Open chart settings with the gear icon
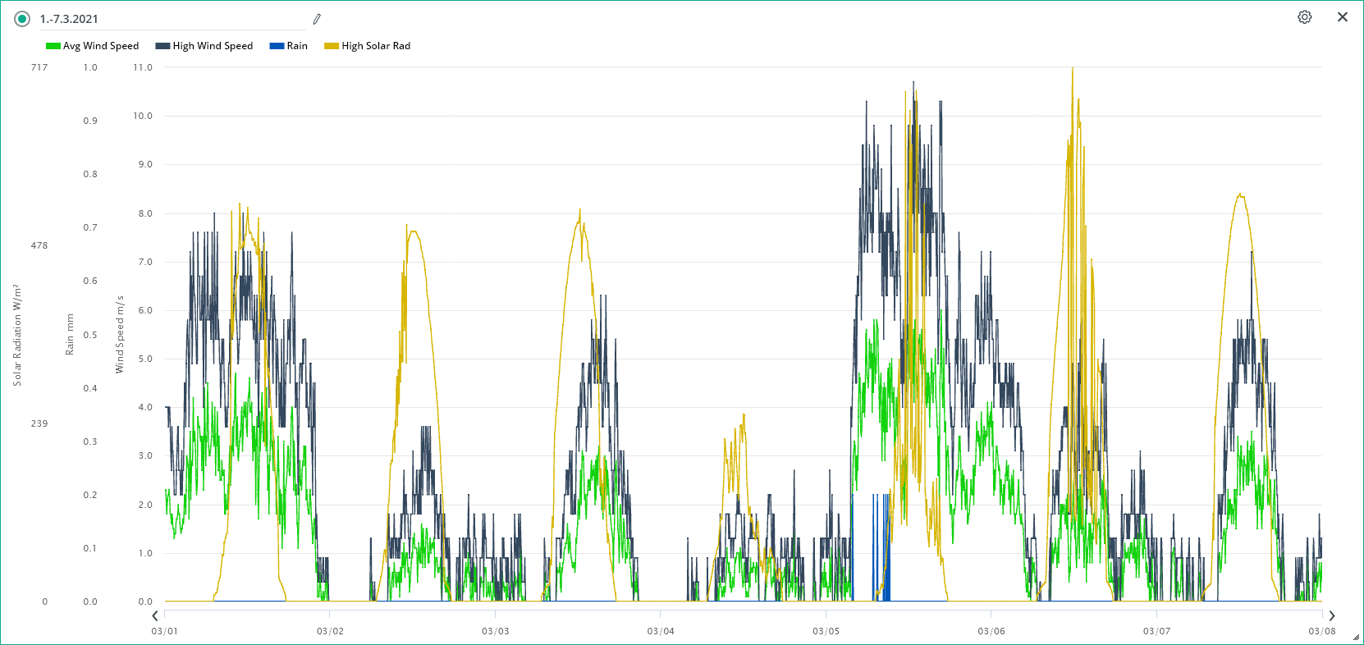Image resolution: width=1364 pixels, height=645 pixels. [x=1304, y=17]
